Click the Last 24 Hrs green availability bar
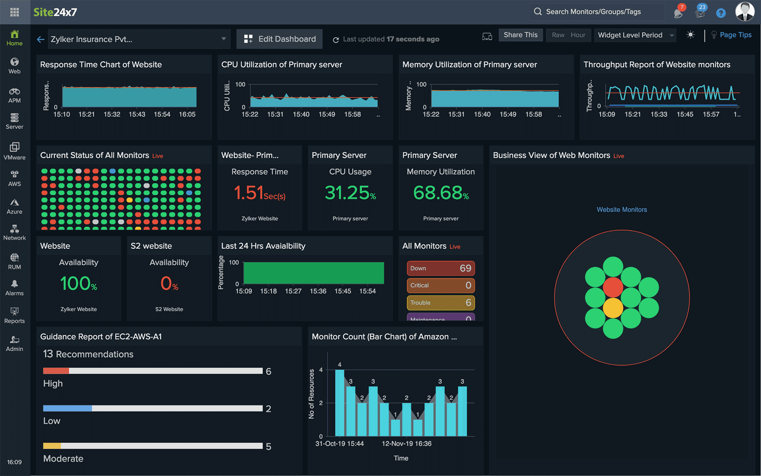Screen dimensions: 761x476 [314, 273]
